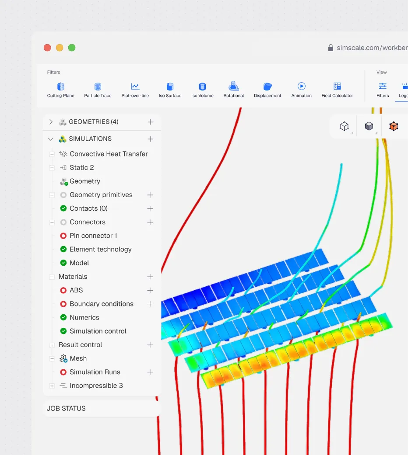Choose the Iso Volume filter
The image size is (408, 455).
click(x=202, y=90)
